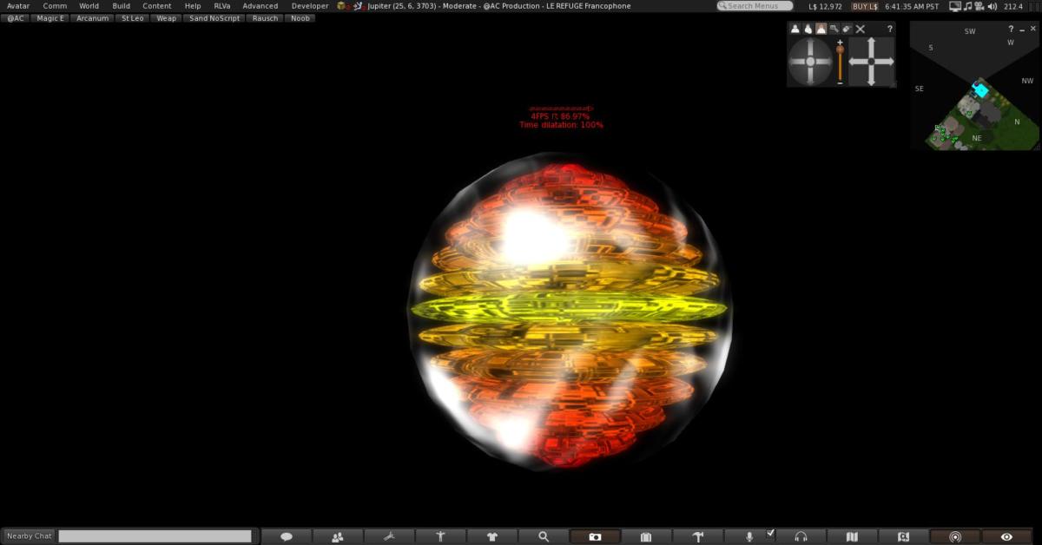The image size is (1042, 545).
Task: Open the World menu
Action: (89, 6)
